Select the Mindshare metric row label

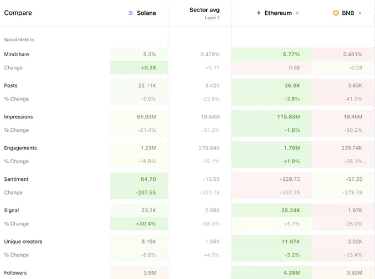17,54
